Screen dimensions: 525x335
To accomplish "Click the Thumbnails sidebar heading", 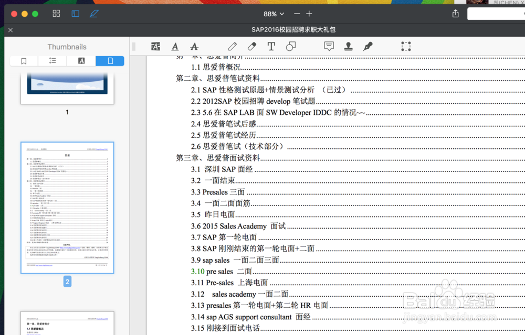I will point(67,47).
